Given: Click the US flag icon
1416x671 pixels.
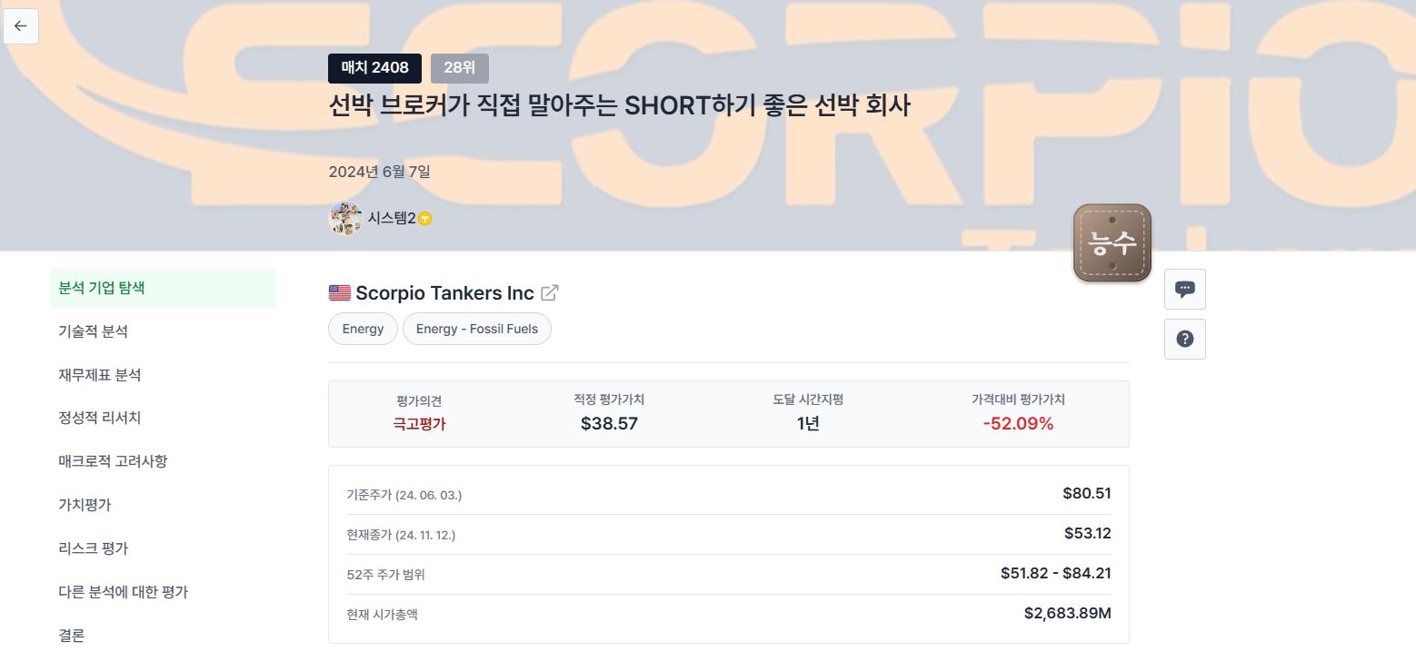Looking at the screenshot, I should coord(339,292).
